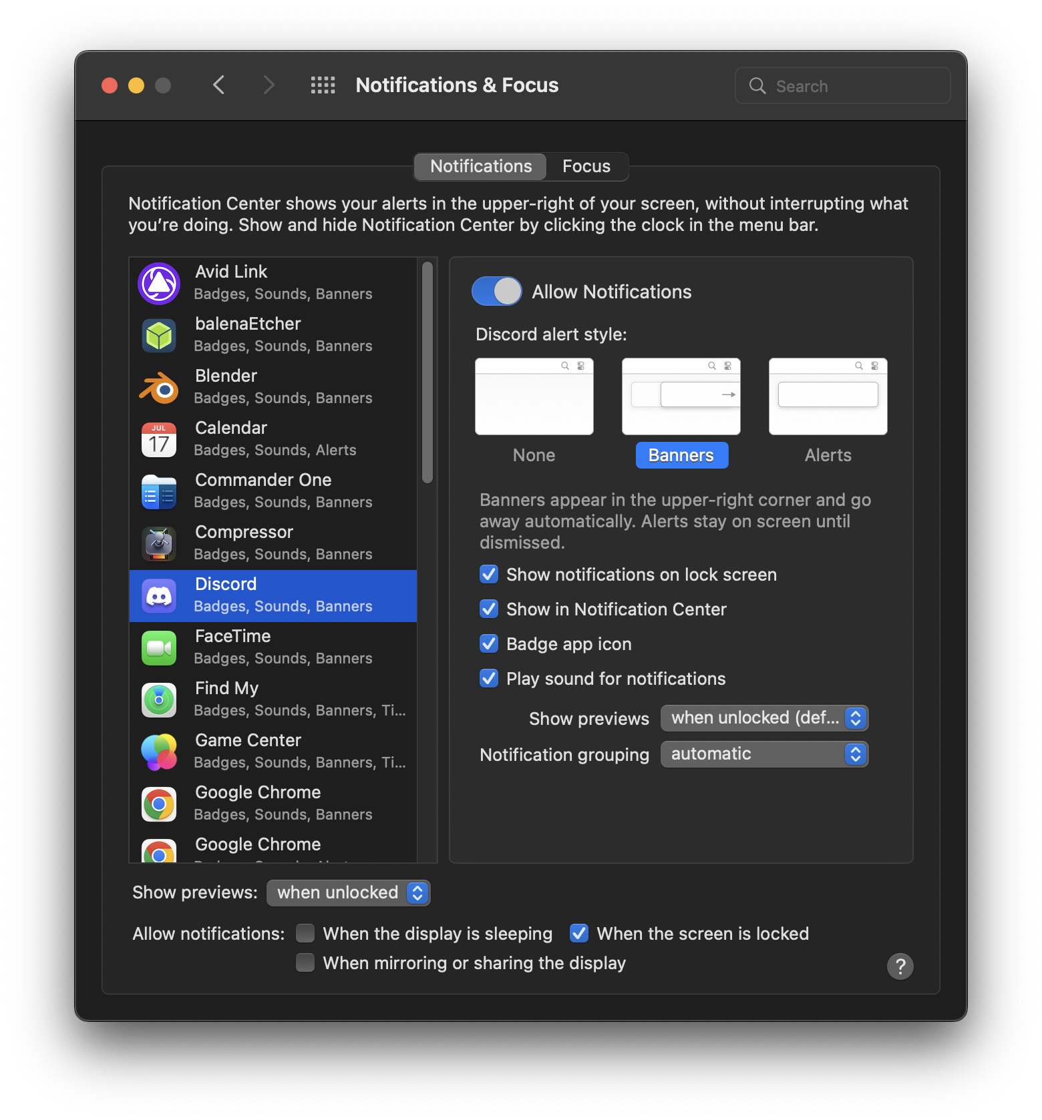Enable notifications when the display is sleeping
The height and width of the screenshot is (1120, 1042).
click(305, 934)
